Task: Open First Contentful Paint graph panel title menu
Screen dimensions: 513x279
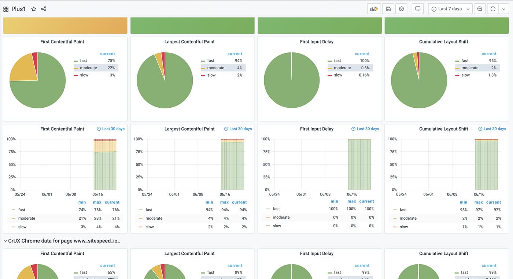Action: 62,129
